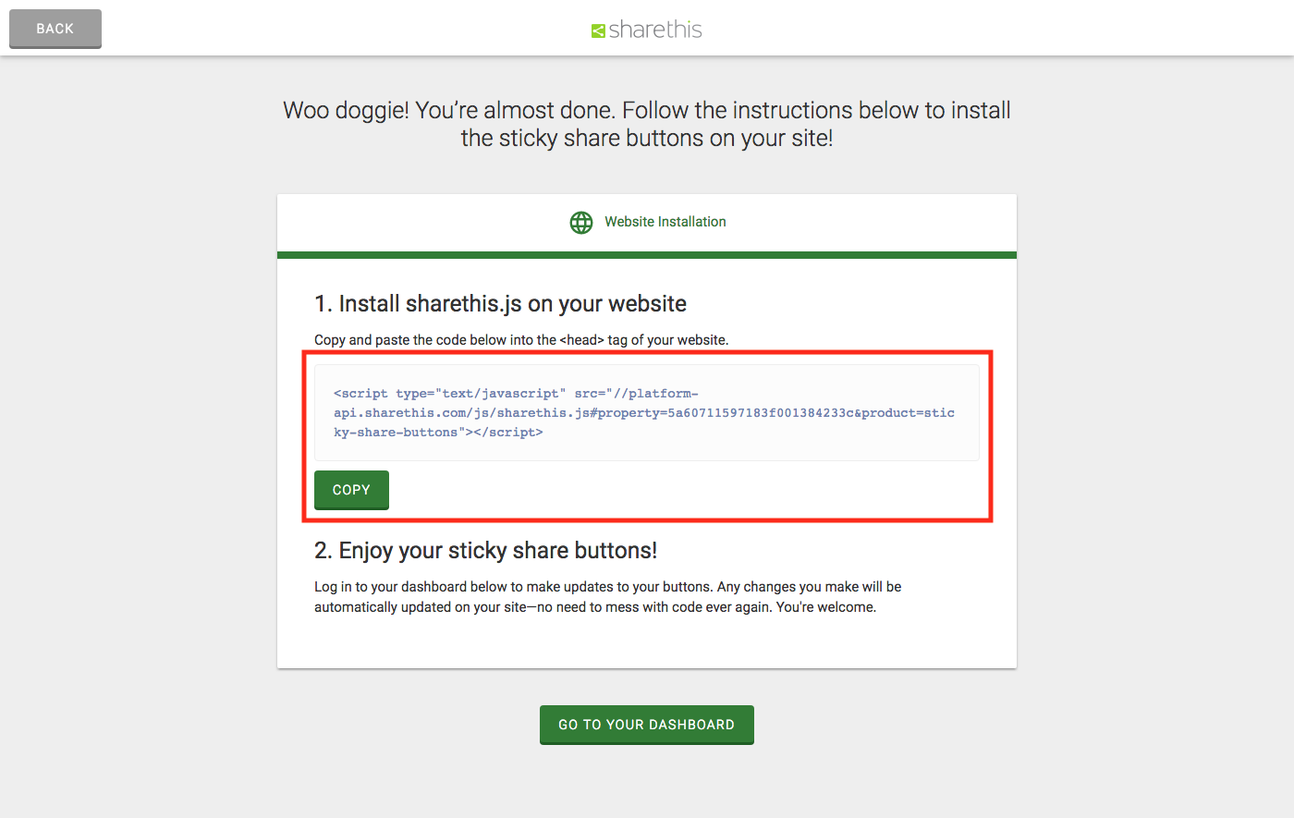
Task: Click the globe icon beside Website Installation
Action: point(580,222)
